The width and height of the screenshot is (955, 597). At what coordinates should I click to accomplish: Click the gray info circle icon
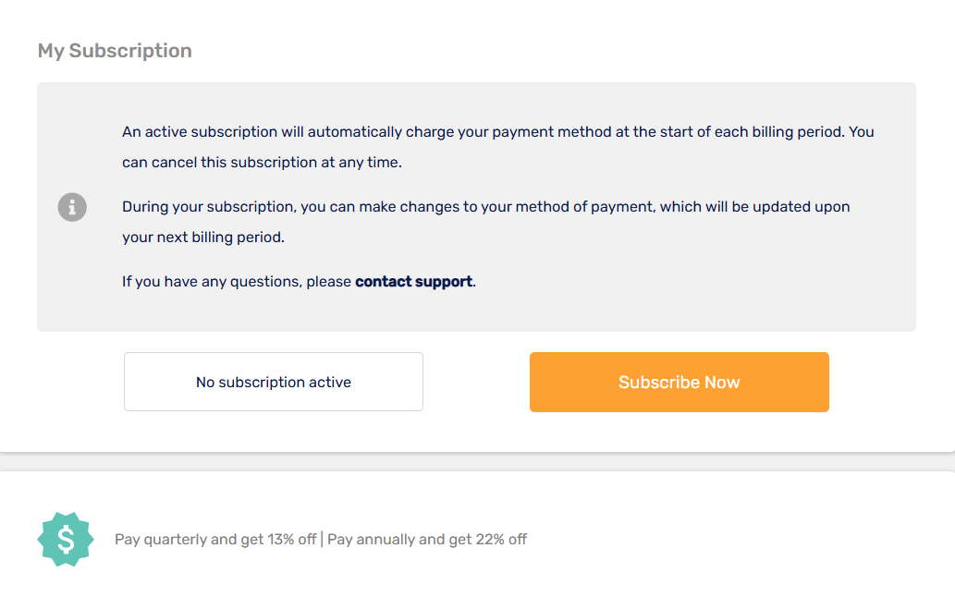click(72, 207)
